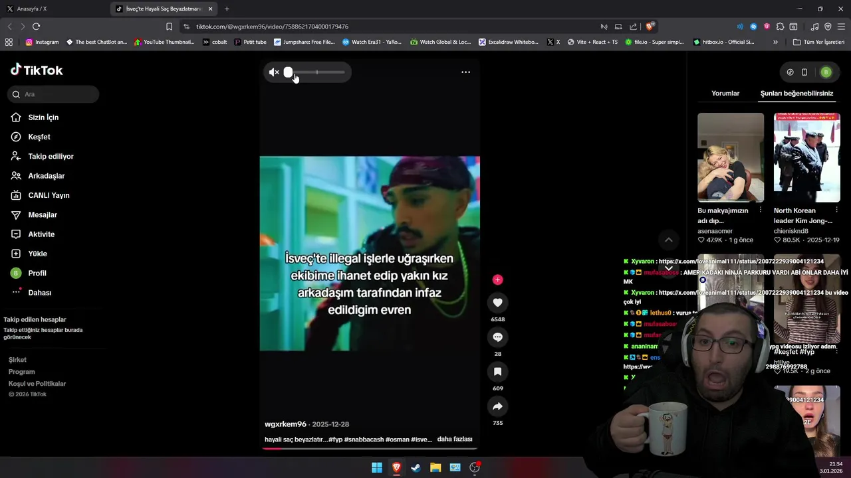The height and width of the screenshot is (478, 851).
Task: Open Tüm Yer İşaretleri folder
Action: 818,42
